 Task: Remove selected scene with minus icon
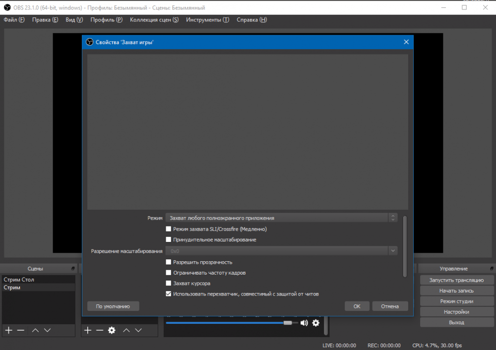click(x=21, y=330)
